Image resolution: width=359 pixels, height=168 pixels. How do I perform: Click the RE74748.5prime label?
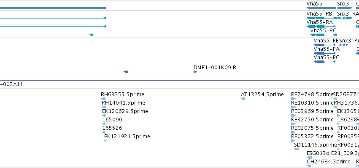click(312, 94)
